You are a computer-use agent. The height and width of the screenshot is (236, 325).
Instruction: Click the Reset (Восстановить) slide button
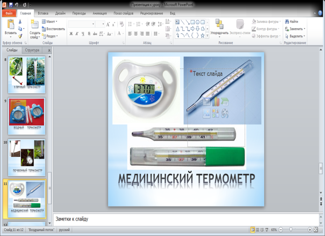(x=53, y=29)
